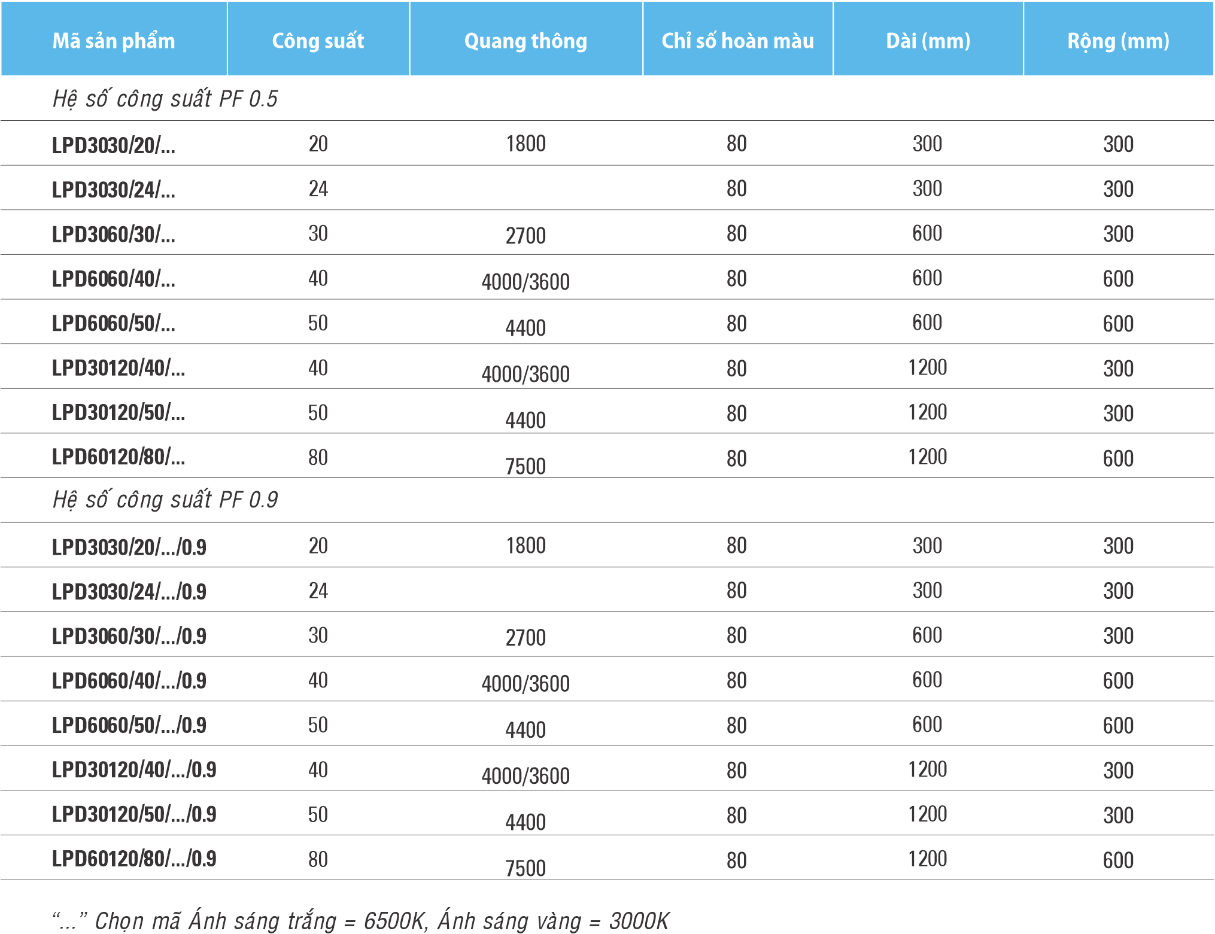Click product code LPD3030/24/.../0.9
The image size is (1215, 934).
[x=129, y=592]
